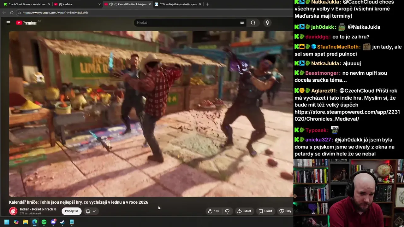The image size is (404, 227).
Task: Go back with browser back arrow
Action: pyautogui.click(x=4, y=13)
